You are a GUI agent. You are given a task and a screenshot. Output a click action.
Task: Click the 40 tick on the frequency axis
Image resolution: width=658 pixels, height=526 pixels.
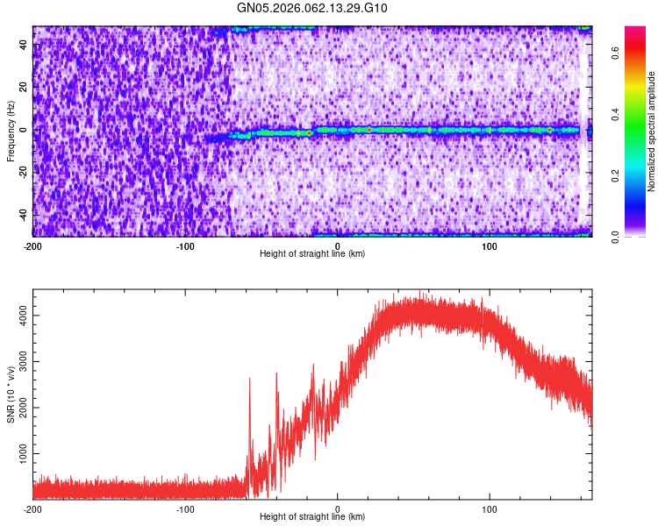pyautogui.click(x=24, y=46)
